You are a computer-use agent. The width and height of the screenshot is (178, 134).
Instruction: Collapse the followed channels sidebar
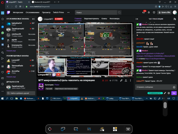pos(33,19)
